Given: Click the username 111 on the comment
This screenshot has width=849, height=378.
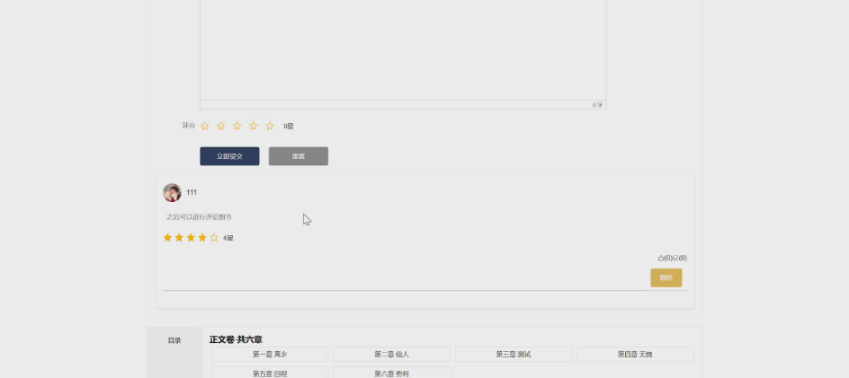Looking at the screenshot, I should coord(192,192).
